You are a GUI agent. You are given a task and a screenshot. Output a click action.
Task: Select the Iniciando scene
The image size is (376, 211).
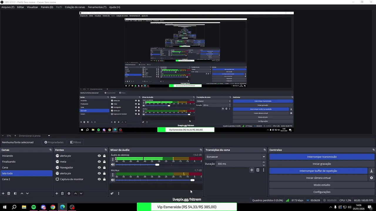[x=26, y=156]
